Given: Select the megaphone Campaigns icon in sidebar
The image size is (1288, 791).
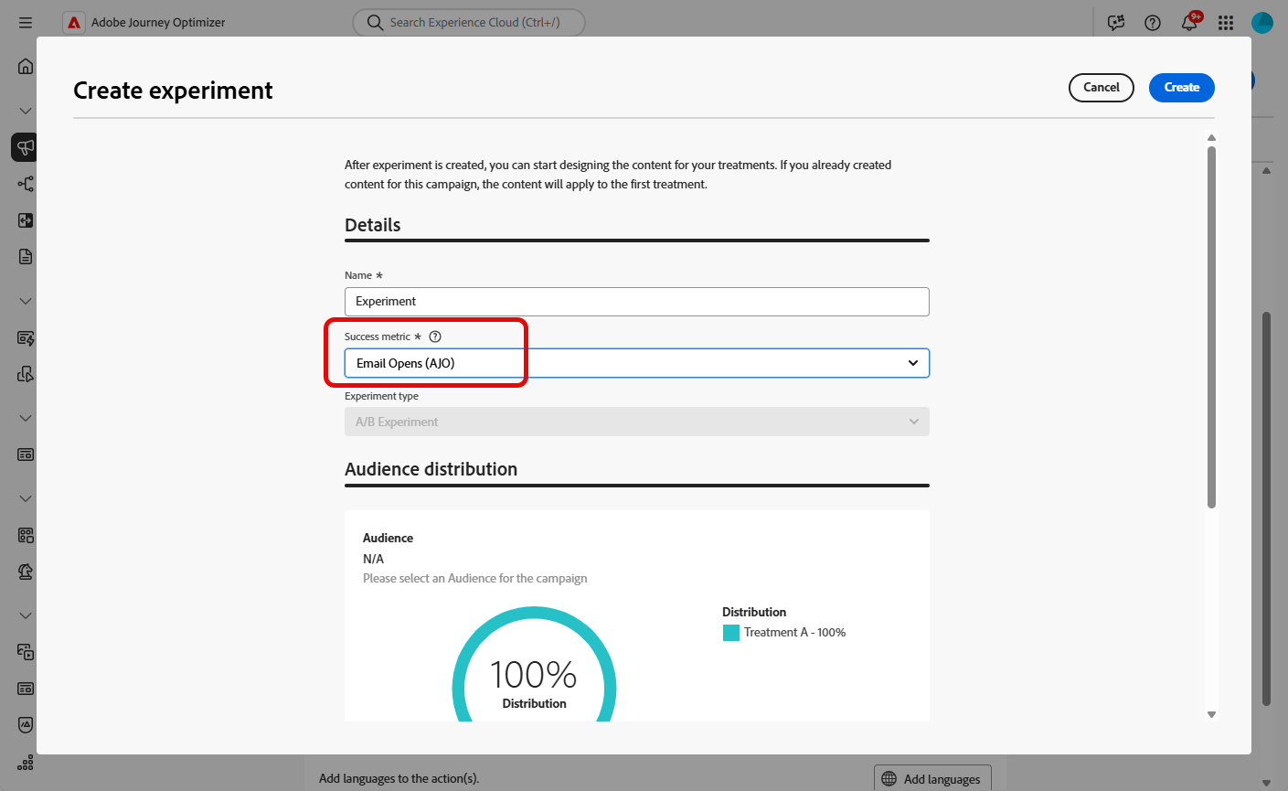Looking at the screenshot, I should coord(26,147).
